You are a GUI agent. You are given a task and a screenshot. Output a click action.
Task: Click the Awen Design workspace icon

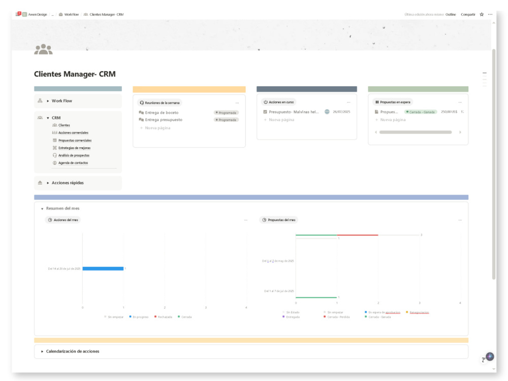24,14
